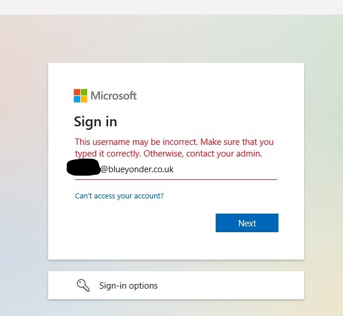Click the green square of Microsoft logo
The image size is (343, 316).
pos(84,92)
